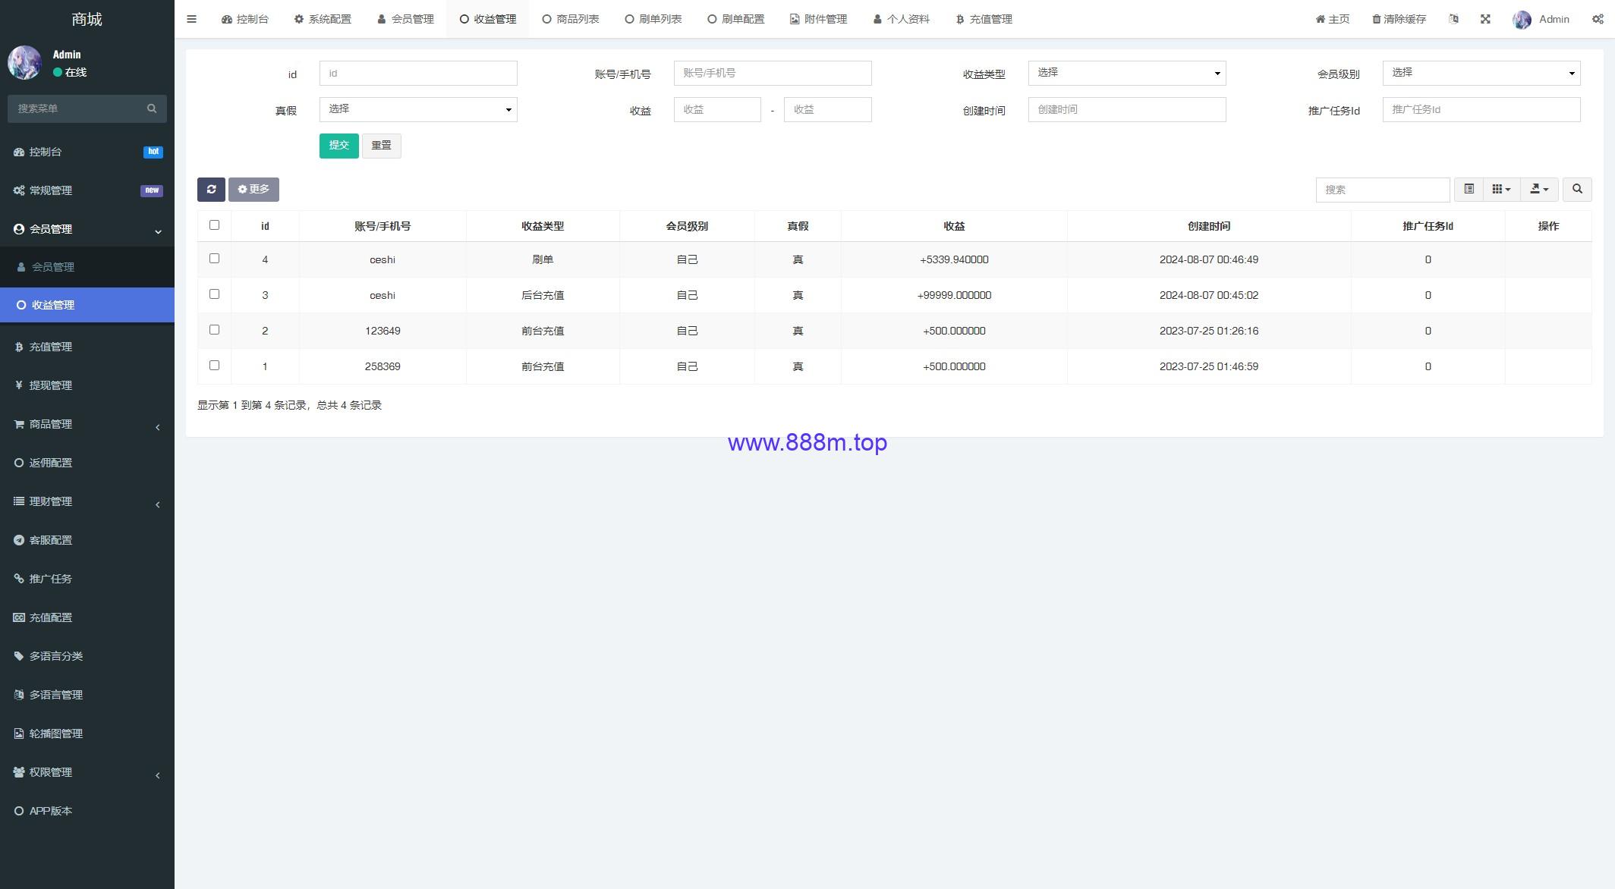1615x889 pixels.
Task: Click the 更多 more button
Action: 253,190
